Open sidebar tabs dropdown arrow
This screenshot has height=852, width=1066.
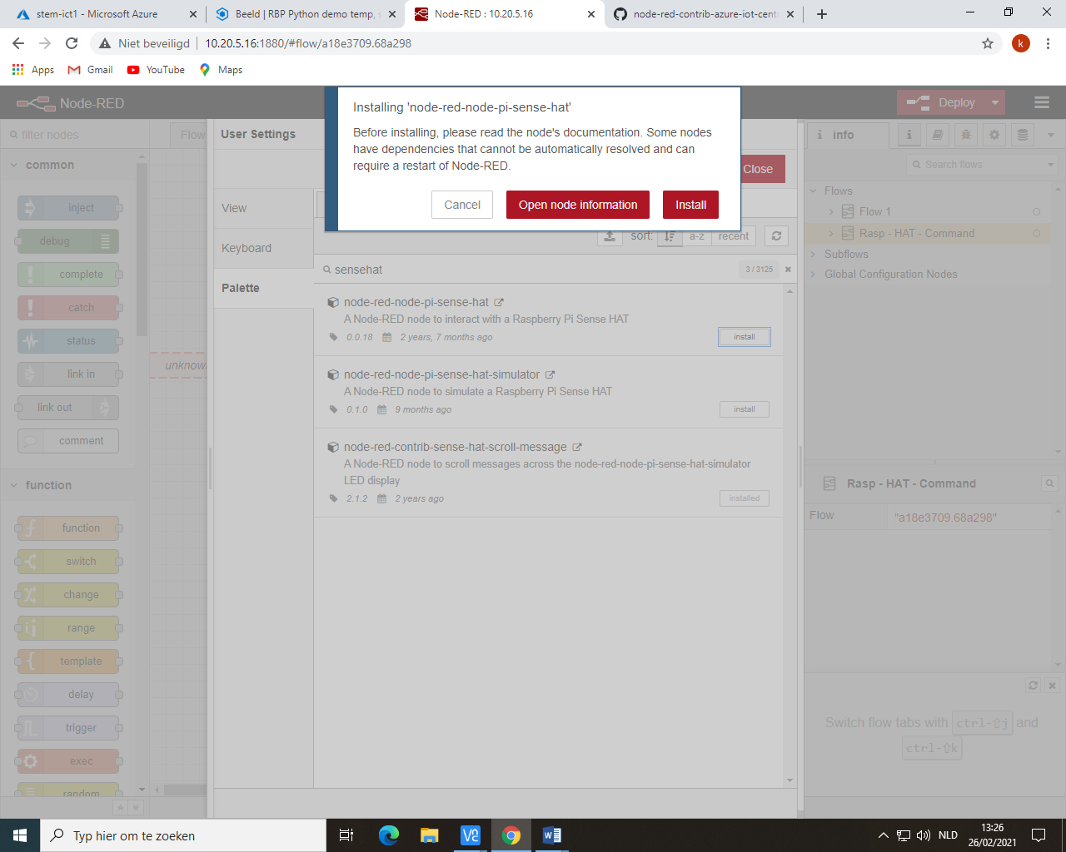click(1051, 135)
